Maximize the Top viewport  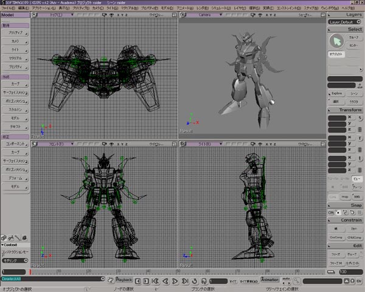click(x=174, y=15)
